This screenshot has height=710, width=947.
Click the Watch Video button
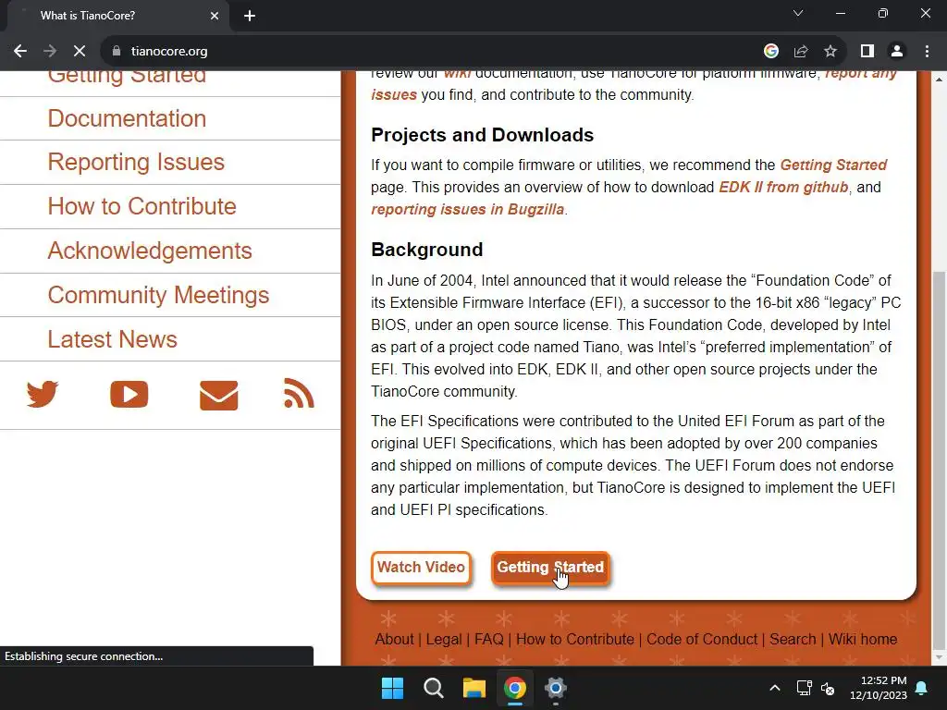pyautogui.click(x=421, y=568)
